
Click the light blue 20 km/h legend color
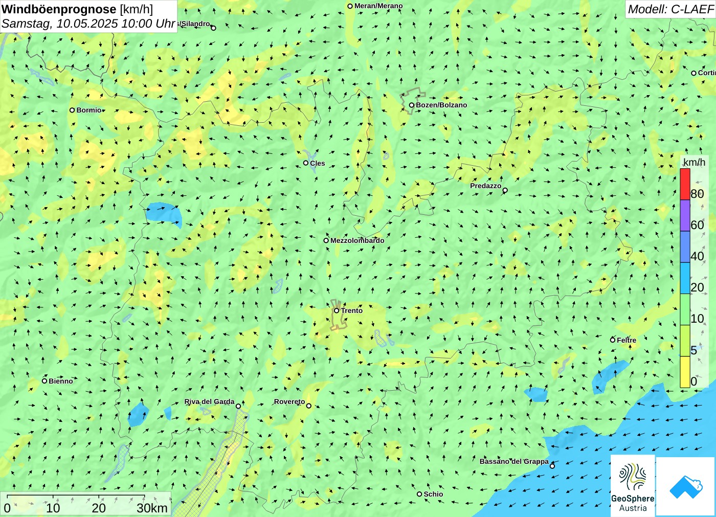(x=685, y=278)
